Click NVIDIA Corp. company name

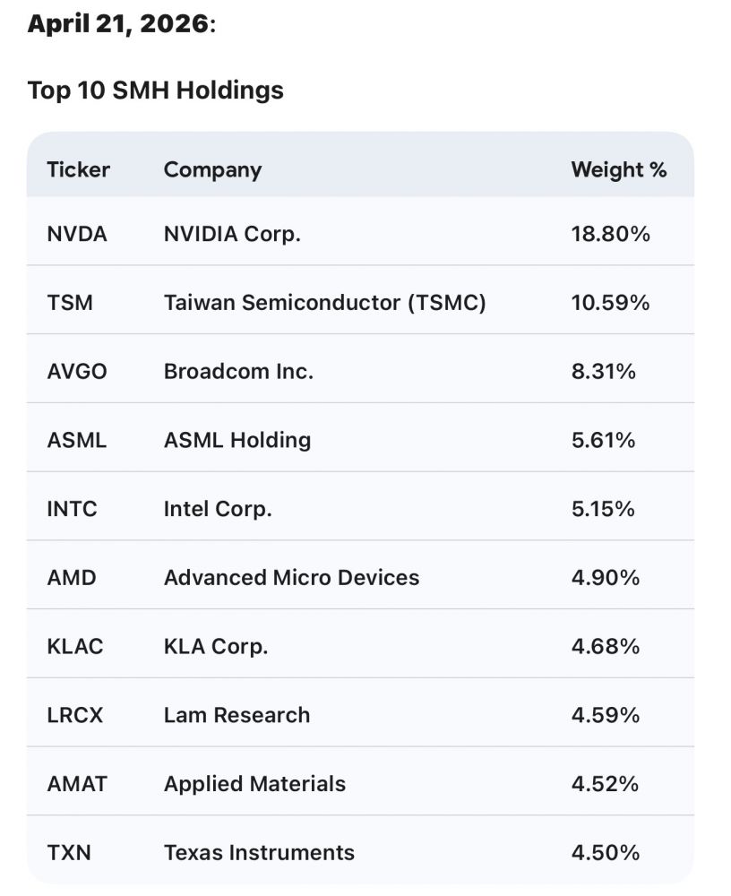[x=232, y=235]
